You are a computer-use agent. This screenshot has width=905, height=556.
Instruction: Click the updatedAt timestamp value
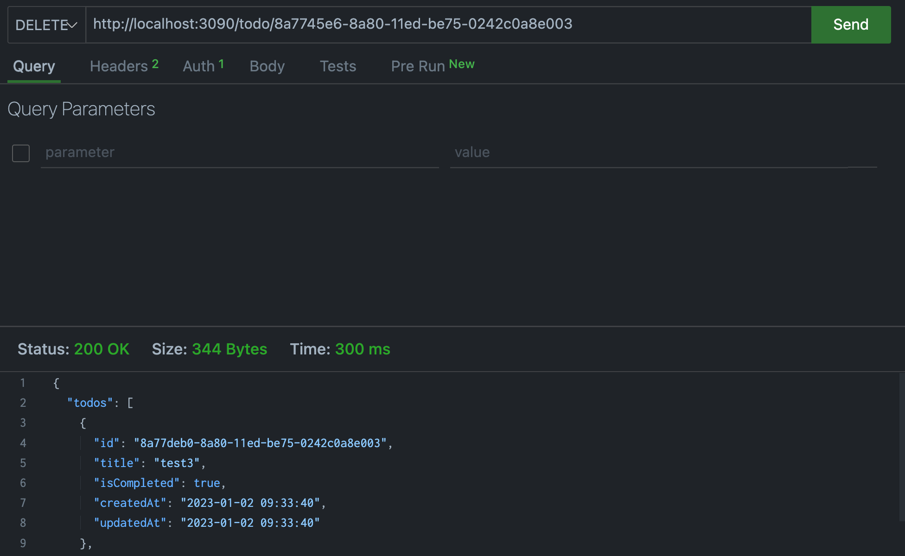click(250, 523)
